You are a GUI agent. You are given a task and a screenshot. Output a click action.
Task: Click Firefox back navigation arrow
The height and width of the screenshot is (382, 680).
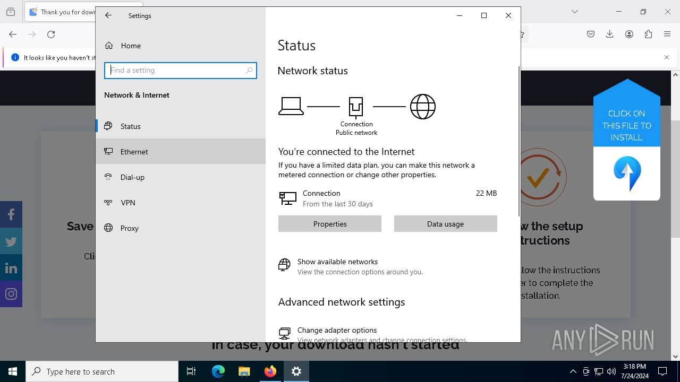pos(13,34)
